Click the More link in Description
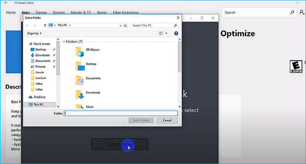Screen dimensions: 306x164 click(15, 149)
